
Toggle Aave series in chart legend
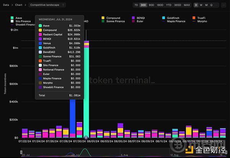pyautogui.click(x=13, y=18)
